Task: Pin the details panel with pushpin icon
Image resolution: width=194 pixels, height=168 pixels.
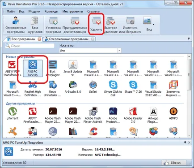Action: click(185, 142)
